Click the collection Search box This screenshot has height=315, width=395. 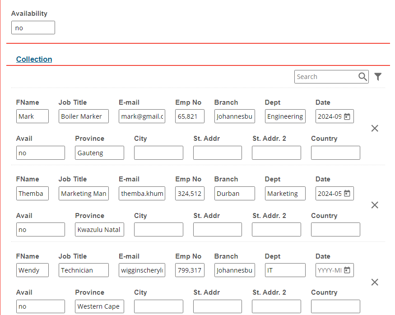(326, 77)
